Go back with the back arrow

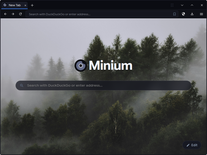pos(5,14)
